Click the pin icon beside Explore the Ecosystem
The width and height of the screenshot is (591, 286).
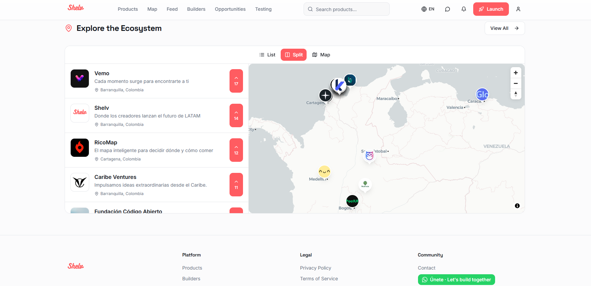69,28
